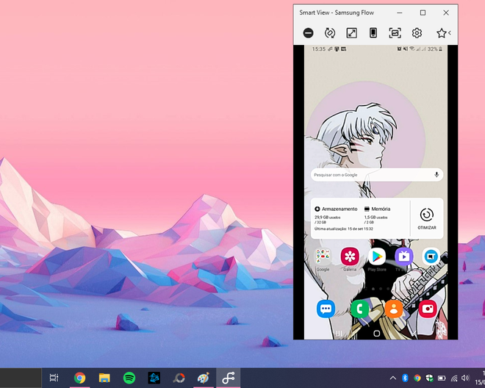Image resolution: width=485 pixels, height=388 pixels.
Task: Click the battery status tray icon
Action: tap(442, 378)
